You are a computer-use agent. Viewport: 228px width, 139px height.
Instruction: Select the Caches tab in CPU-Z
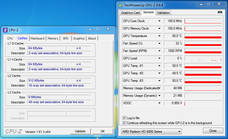22,38
